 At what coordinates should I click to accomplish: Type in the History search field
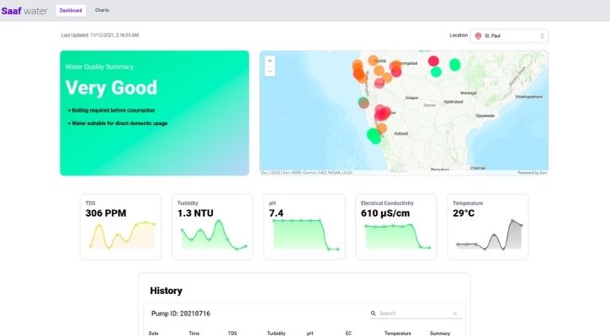pos(414,313)
